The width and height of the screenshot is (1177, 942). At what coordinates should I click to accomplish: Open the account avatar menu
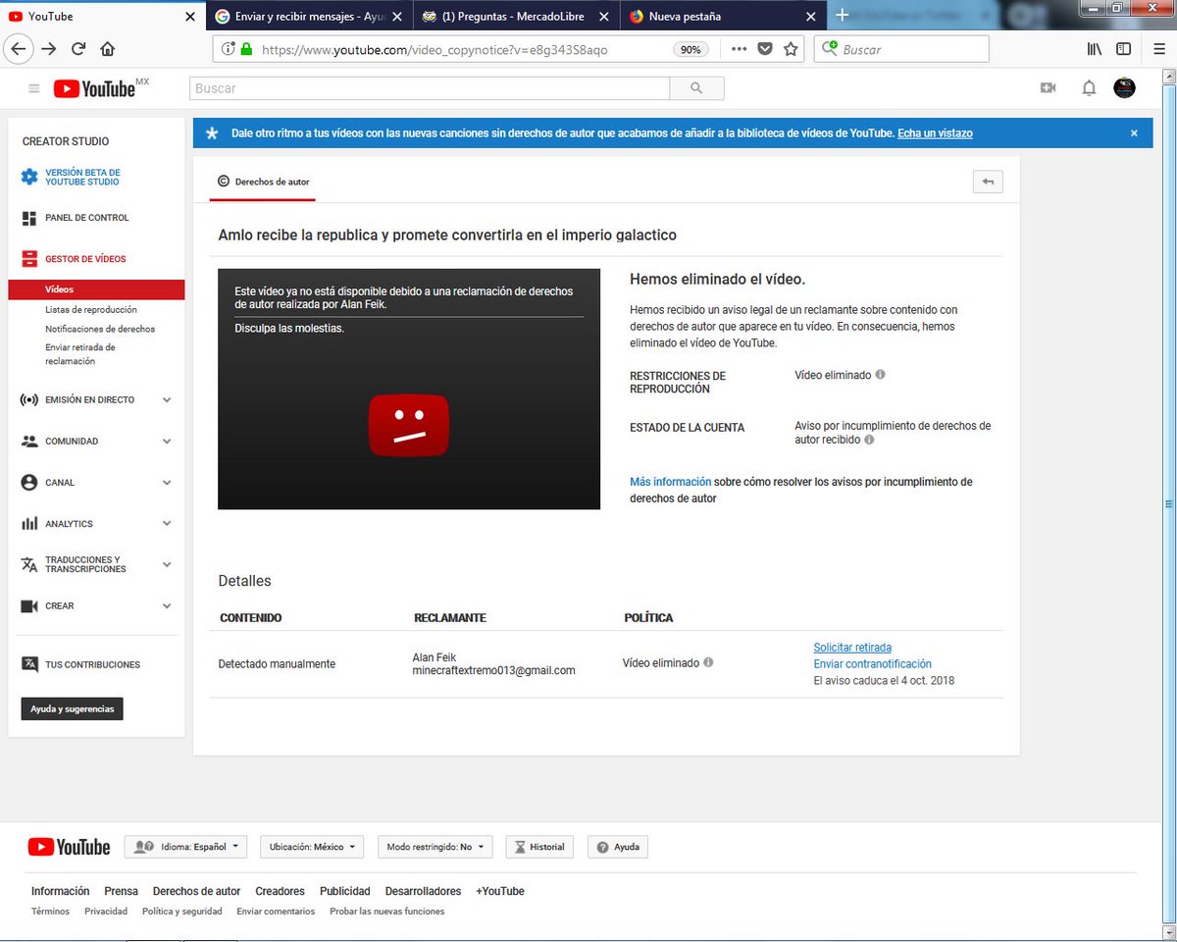(x=1125, y=88)
